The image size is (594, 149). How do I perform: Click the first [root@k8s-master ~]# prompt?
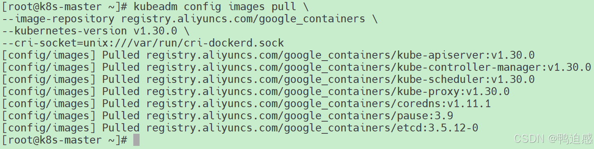click(x=65, y=6)
